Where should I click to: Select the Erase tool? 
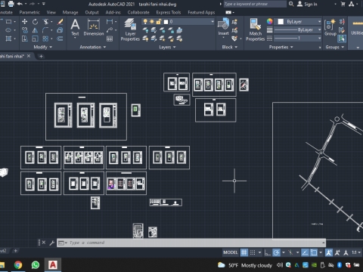tap(60, 22)
